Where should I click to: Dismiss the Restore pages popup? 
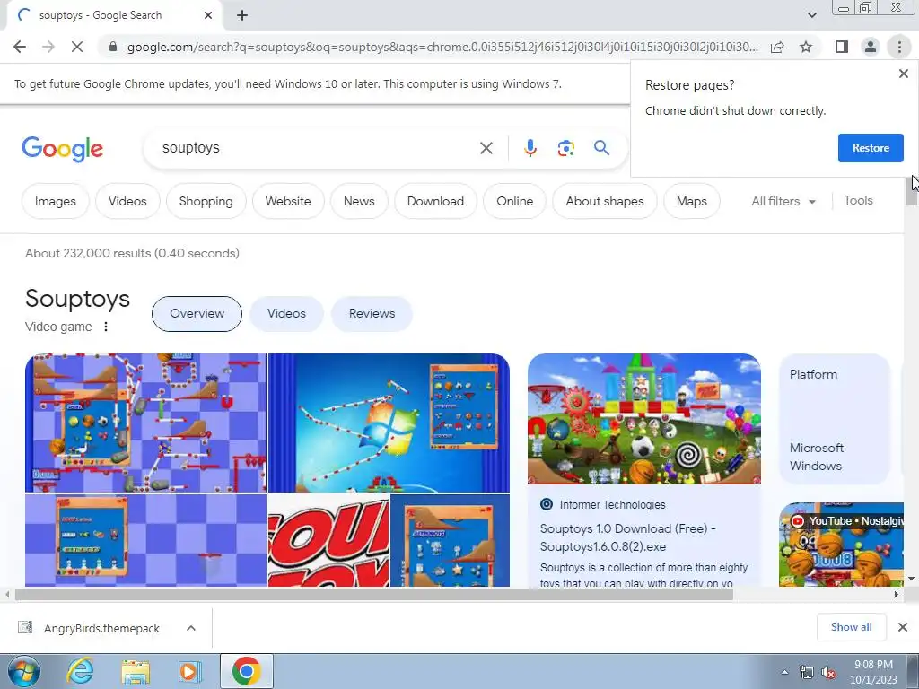coord(903,74)
